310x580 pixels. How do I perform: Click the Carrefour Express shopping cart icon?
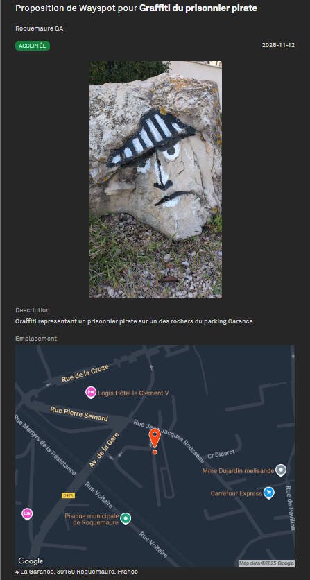click(269, 493)
